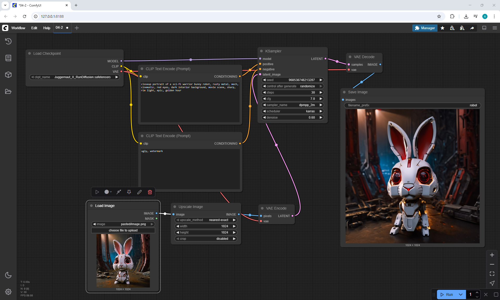This screenshot has width=500, height=300.
Task: Open the queue history sidebar icon
Action: 8,41
